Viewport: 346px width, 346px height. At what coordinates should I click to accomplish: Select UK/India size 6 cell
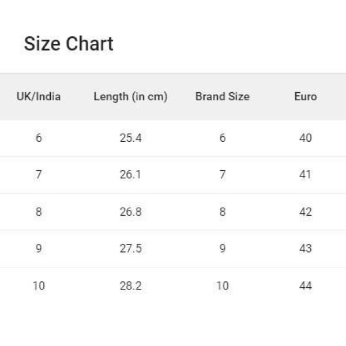click(39, 138)
